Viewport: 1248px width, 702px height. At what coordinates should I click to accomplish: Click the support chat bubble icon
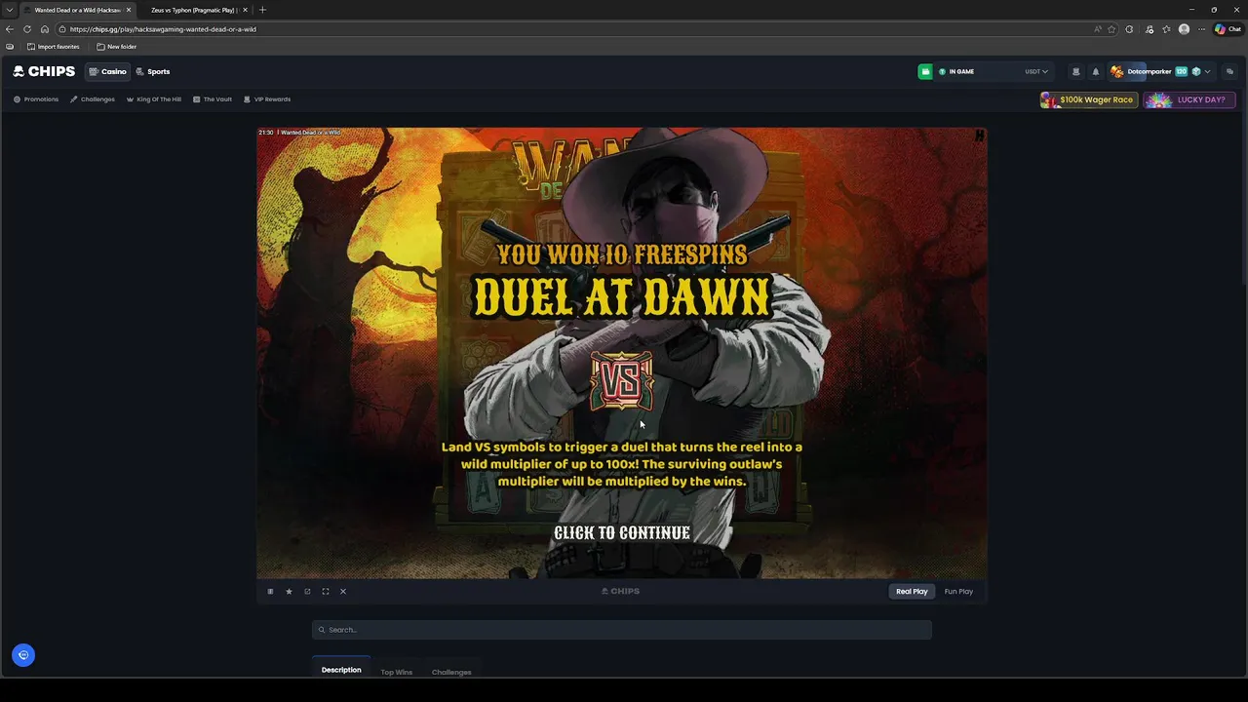point(23,655)
